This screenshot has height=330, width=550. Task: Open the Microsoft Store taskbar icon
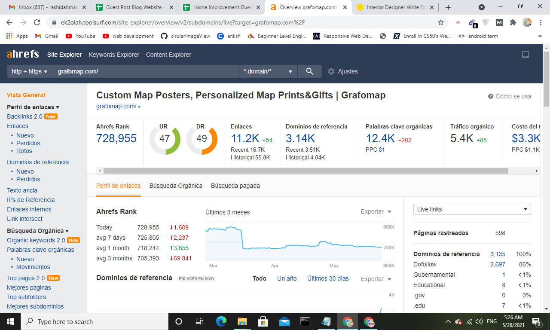pos(263,321)
